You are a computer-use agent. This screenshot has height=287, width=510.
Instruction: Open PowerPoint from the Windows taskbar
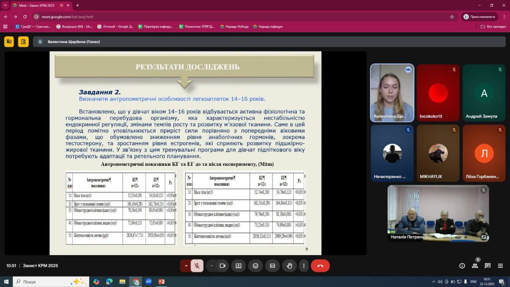pyautogui.click(x=161, y=282)
